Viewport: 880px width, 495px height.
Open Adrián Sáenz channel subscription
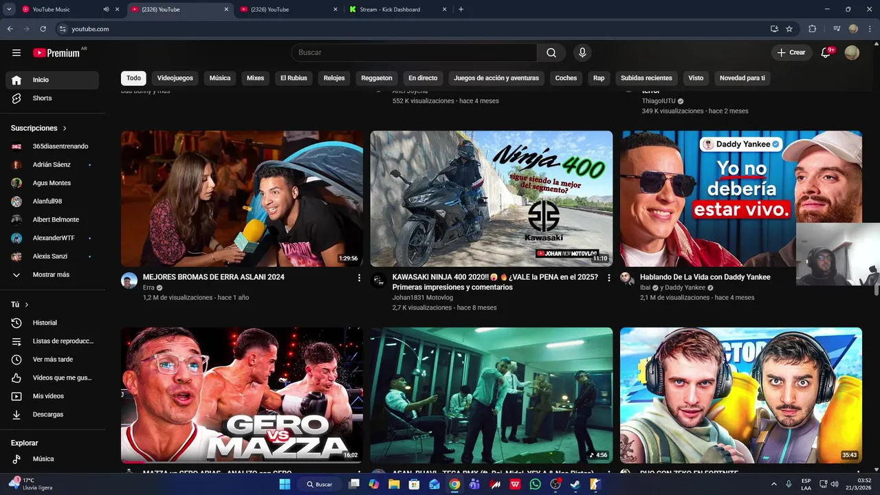52,165
